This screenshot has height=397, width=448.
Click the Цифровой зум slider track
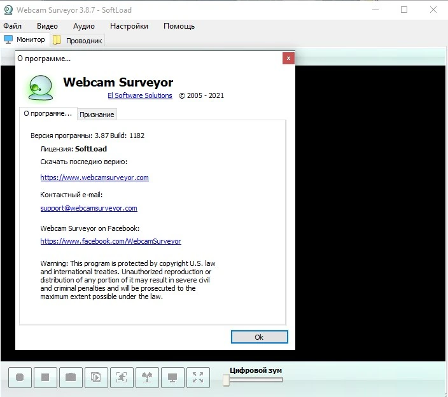(256, 380)
